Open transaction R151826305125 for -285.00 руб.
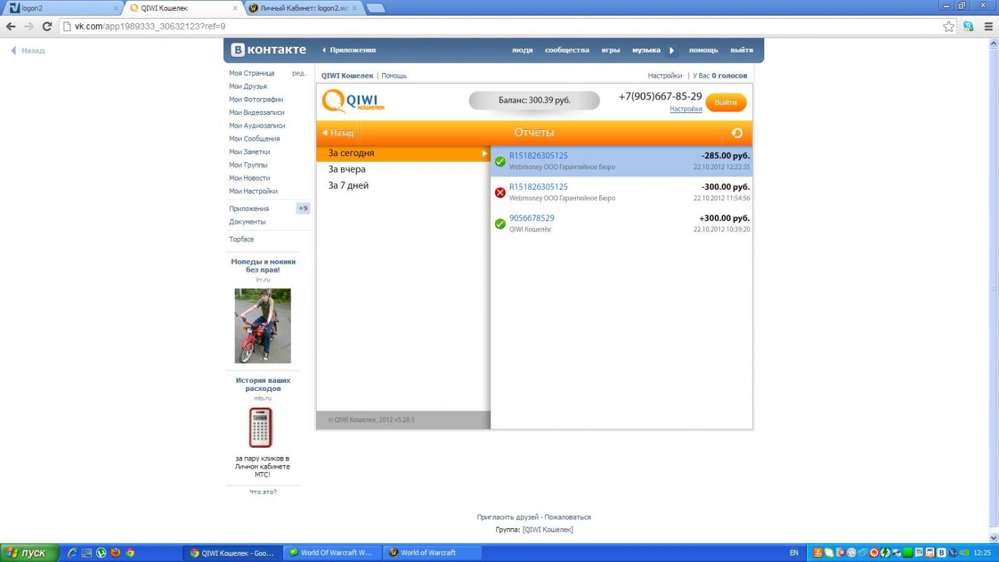Screen dimensions: 999x562 538,156
